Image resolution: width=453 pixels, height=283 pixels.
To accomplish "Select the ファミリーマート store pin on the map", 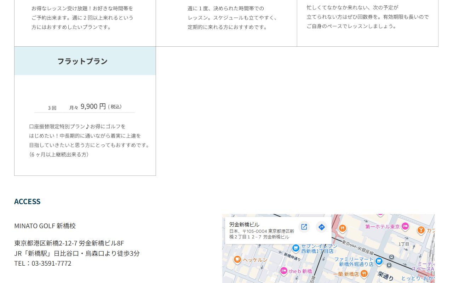I will 379,261.
